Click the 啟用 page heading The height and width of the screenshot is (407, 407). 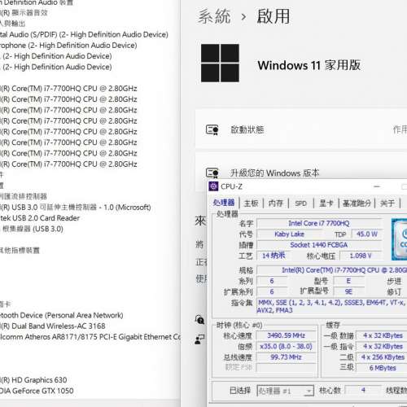pos(274,16)
